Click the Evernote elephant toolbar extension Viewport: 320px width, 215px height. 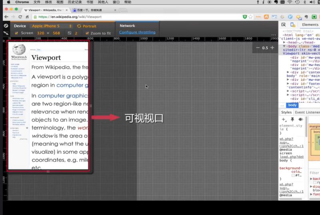coord(306,17)
